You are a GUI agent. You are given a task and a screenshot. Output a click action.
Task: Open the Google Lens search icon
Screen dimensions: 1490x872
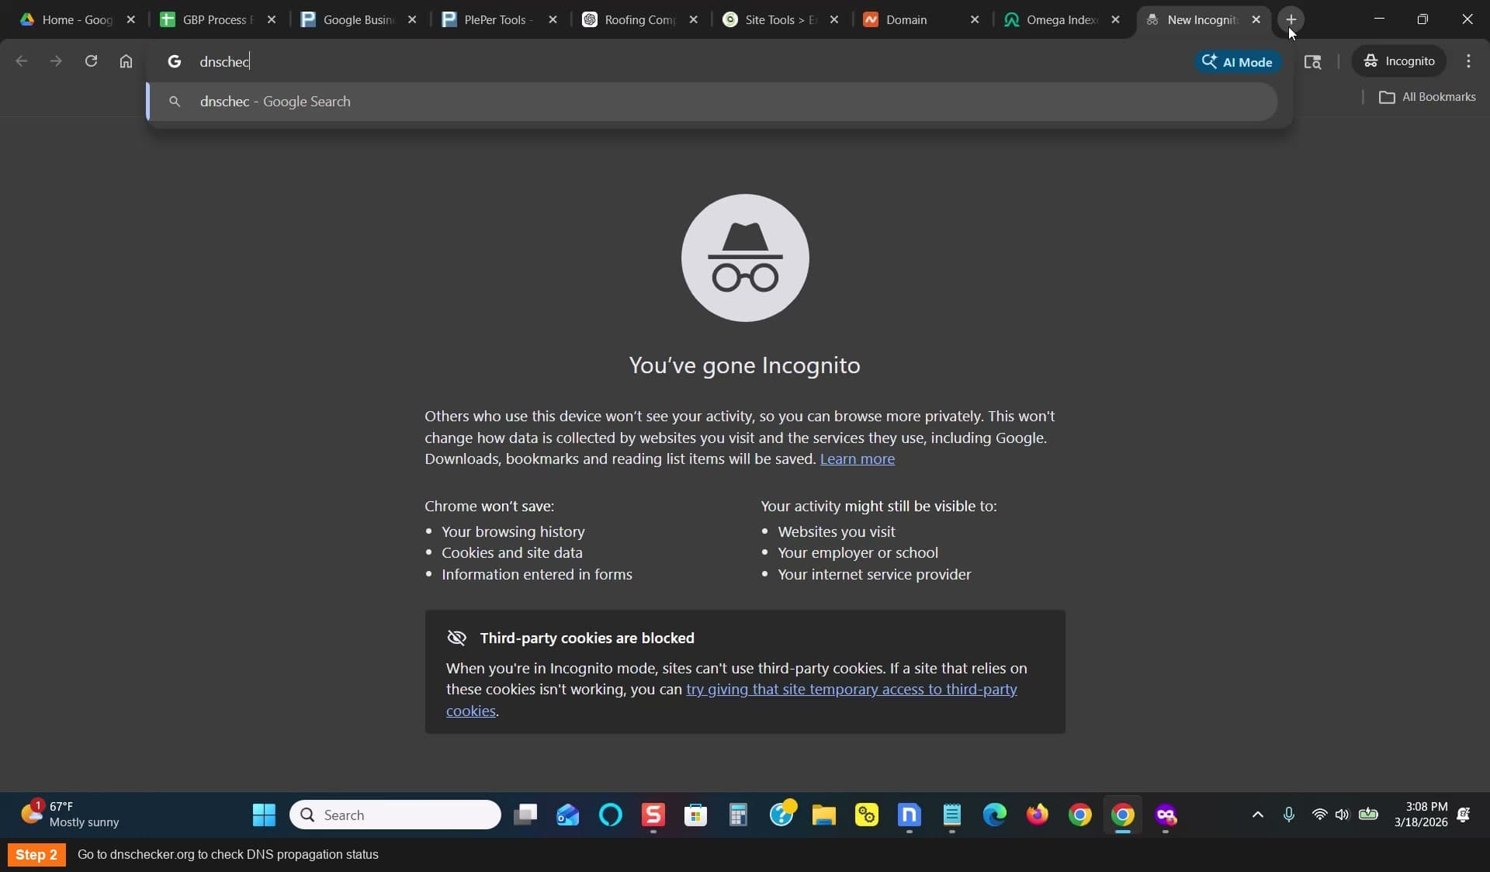(x=1312, y=61)
